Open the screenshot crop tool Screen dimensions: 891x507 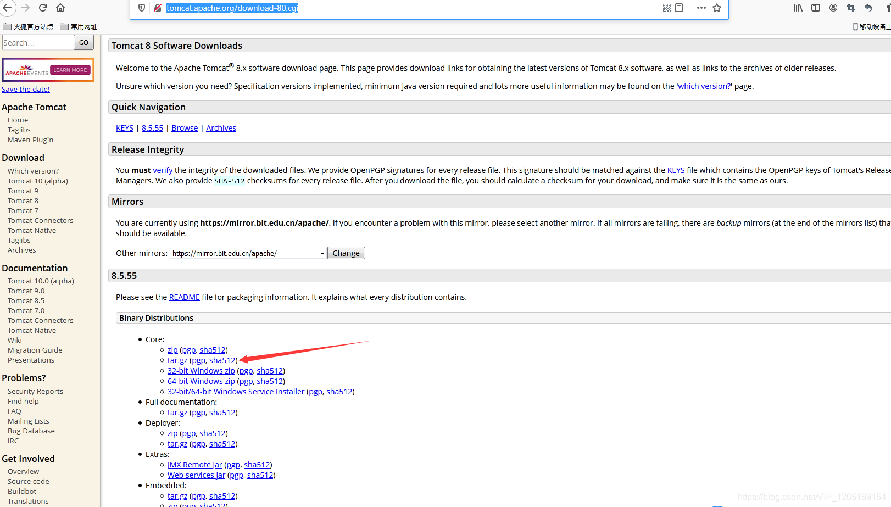851,8
